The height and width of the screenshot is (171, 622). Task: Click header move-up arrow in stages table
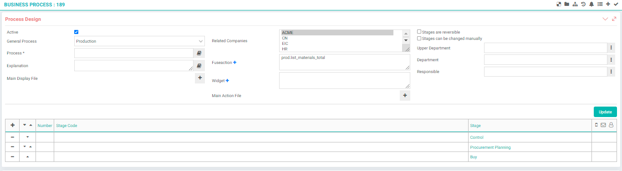[30, 125]
